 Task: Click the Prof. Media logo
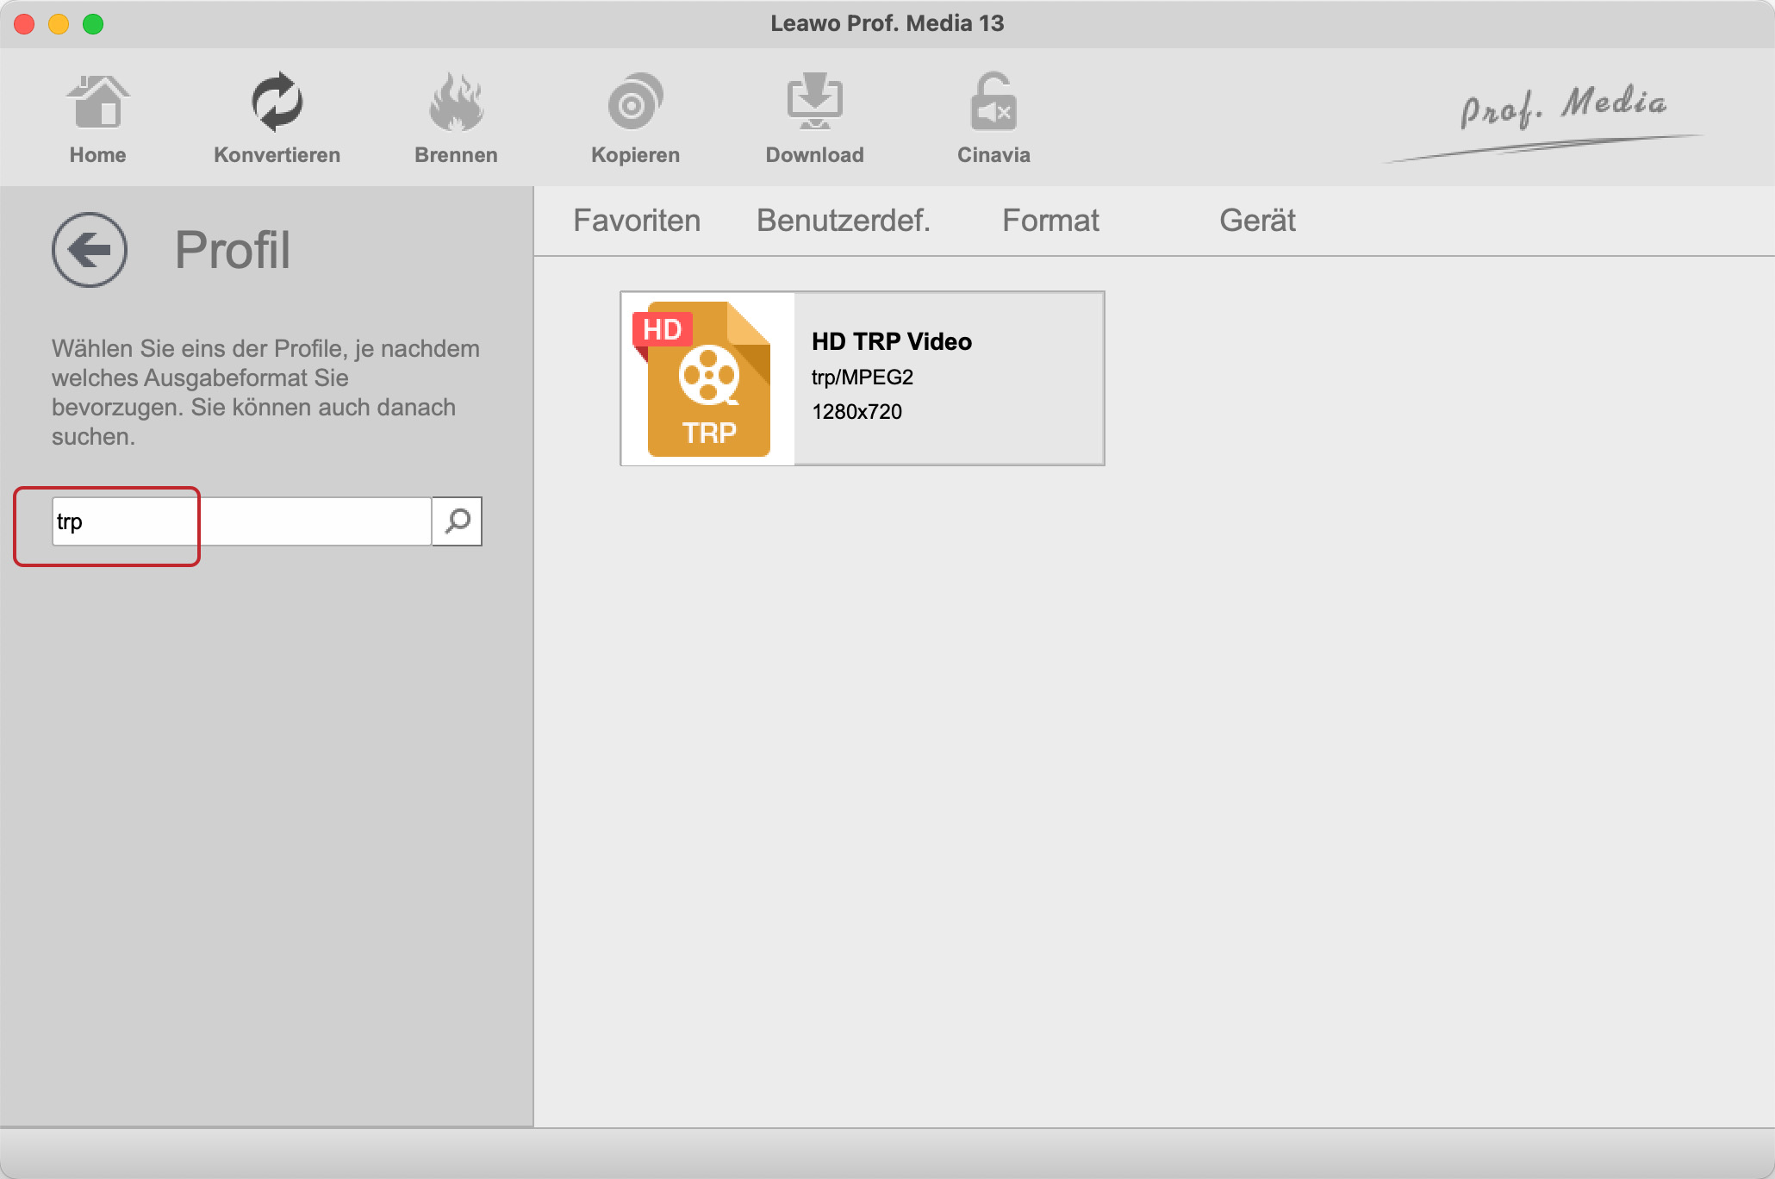pos(1544,122)
